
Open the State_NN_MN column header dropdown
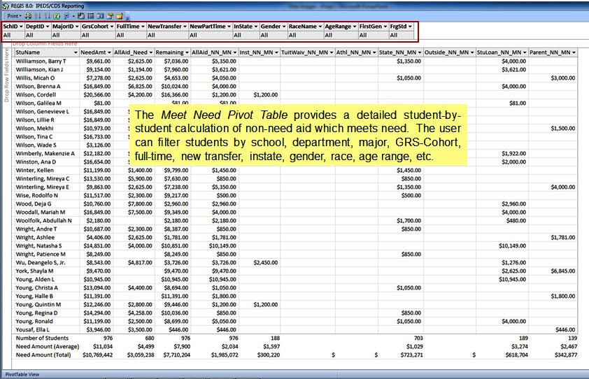[420, 52]
